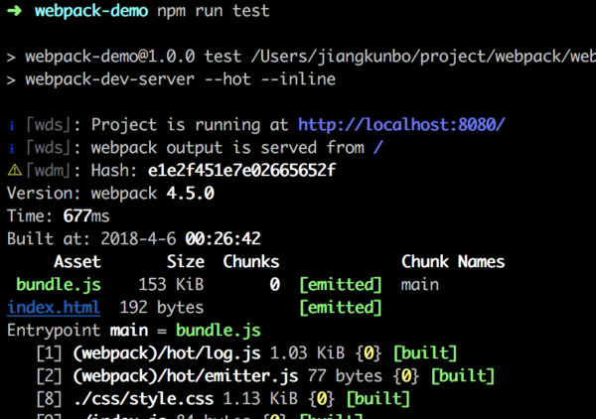Click the info icon before 'Project is running'

[x=12, y=125]
